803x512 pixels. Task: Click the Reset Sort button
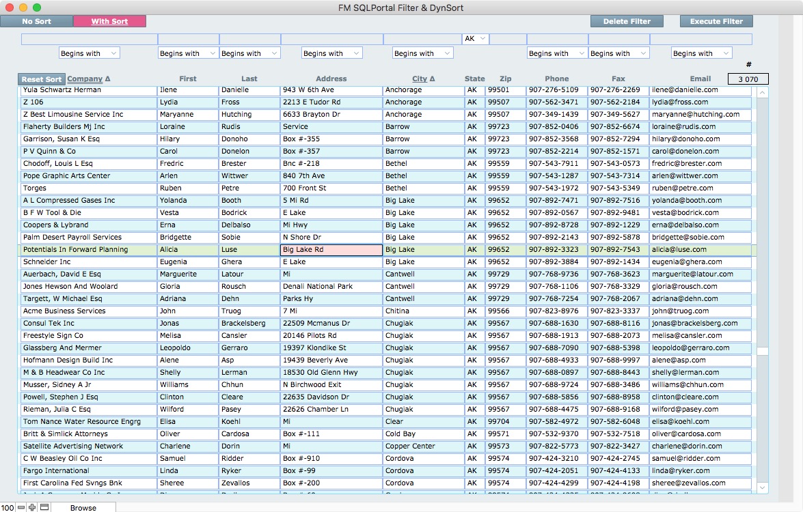pos(41,79)
